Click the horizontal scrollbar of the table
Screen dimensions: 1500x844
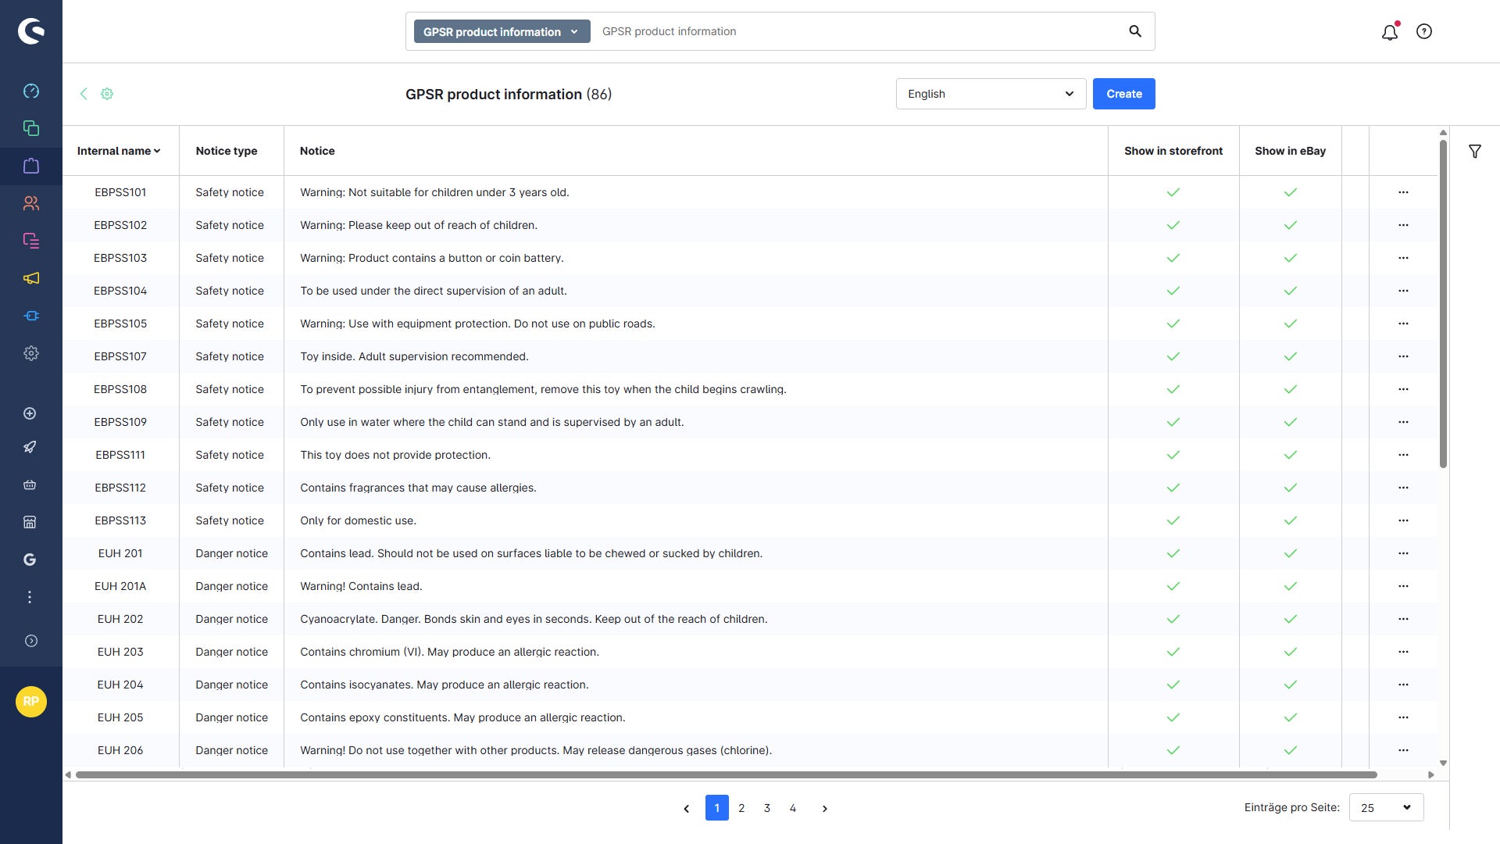(x=727, y=775)
